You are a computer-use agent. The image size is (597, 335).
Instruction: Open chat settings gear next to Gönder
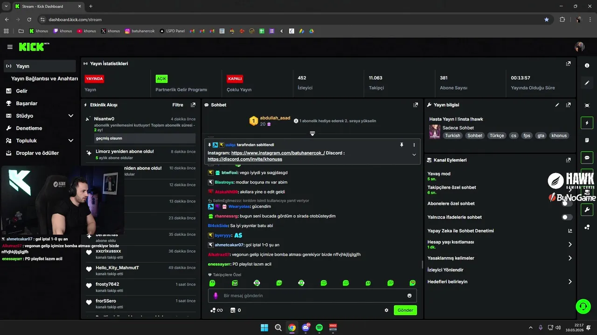point(386,310)
